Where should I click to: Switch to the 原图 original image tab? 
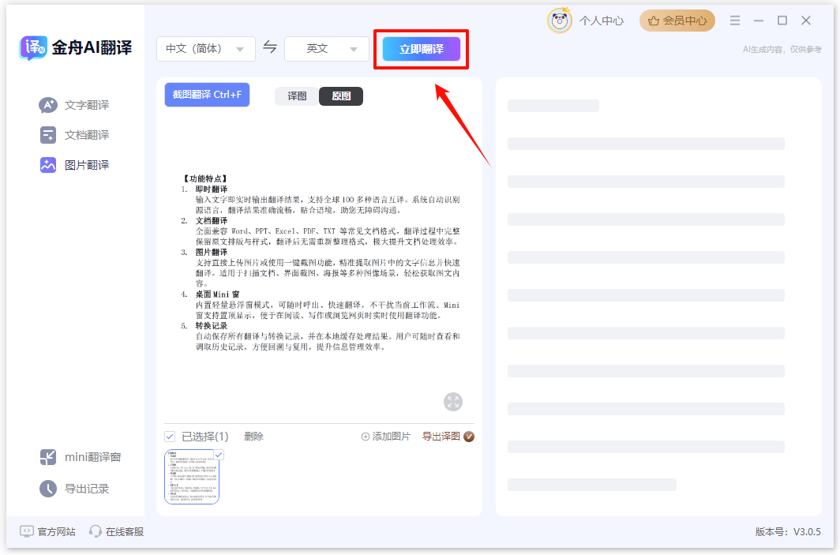point(340,96)
